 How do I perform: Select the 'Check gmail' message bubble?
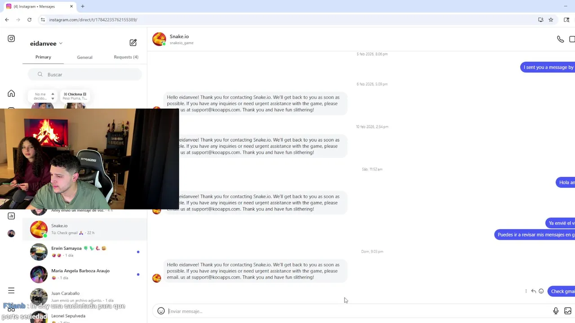tap(561, 291)
